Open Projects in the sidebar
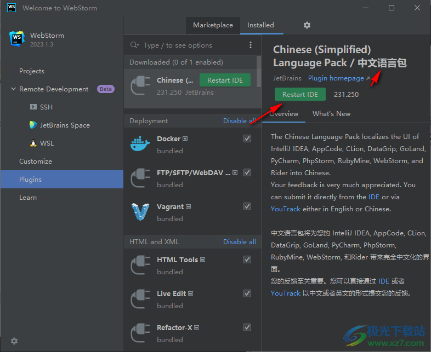The width and height of the screenshot is (431, 352). click(x=32, y=71)
